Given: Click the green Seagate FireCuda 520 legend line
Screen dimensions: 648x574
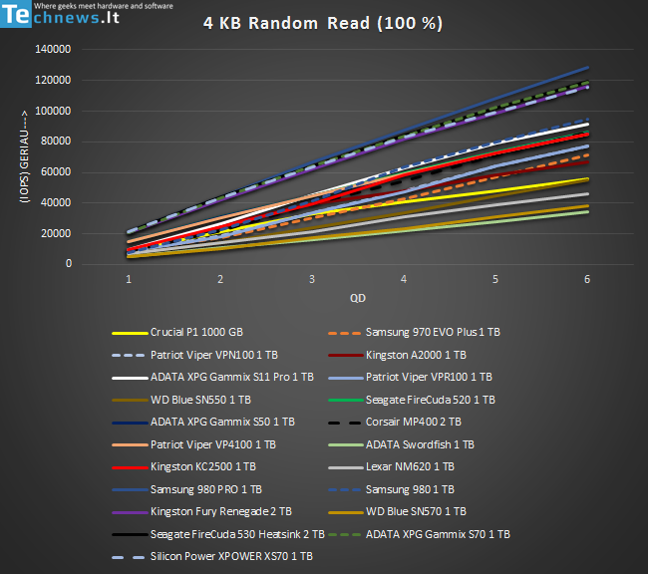Looking at the screenshot, I should pyautogui.click(x=346, y=400).
